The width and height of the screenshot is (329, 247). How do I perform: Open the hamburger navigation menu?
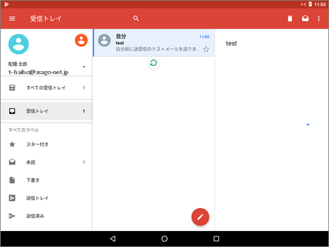tap(12, 19)
